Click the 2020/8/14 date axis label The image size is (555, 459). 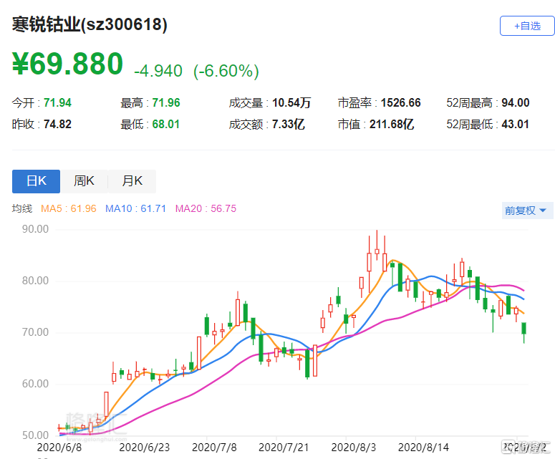point(423,448)
